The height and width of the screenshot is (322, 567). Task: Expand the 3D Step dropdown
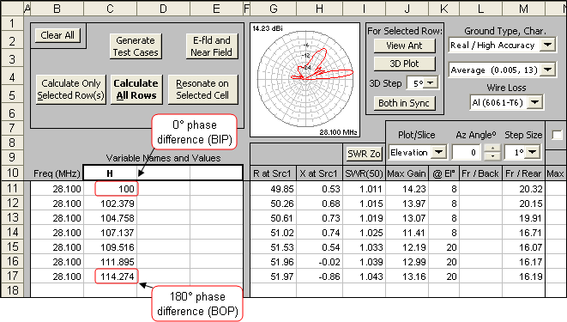tap(431, 83)
